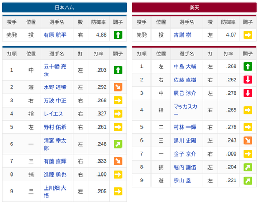Image resolution: width=258 pixels, height=204 pixels.
Task: Click the 打率 column header in 日本ハム table
Action: point(98,54)
